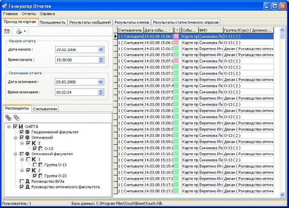Click the И icon next to СибГГА
Screen dimensions: 289x208
coord(21,127)
